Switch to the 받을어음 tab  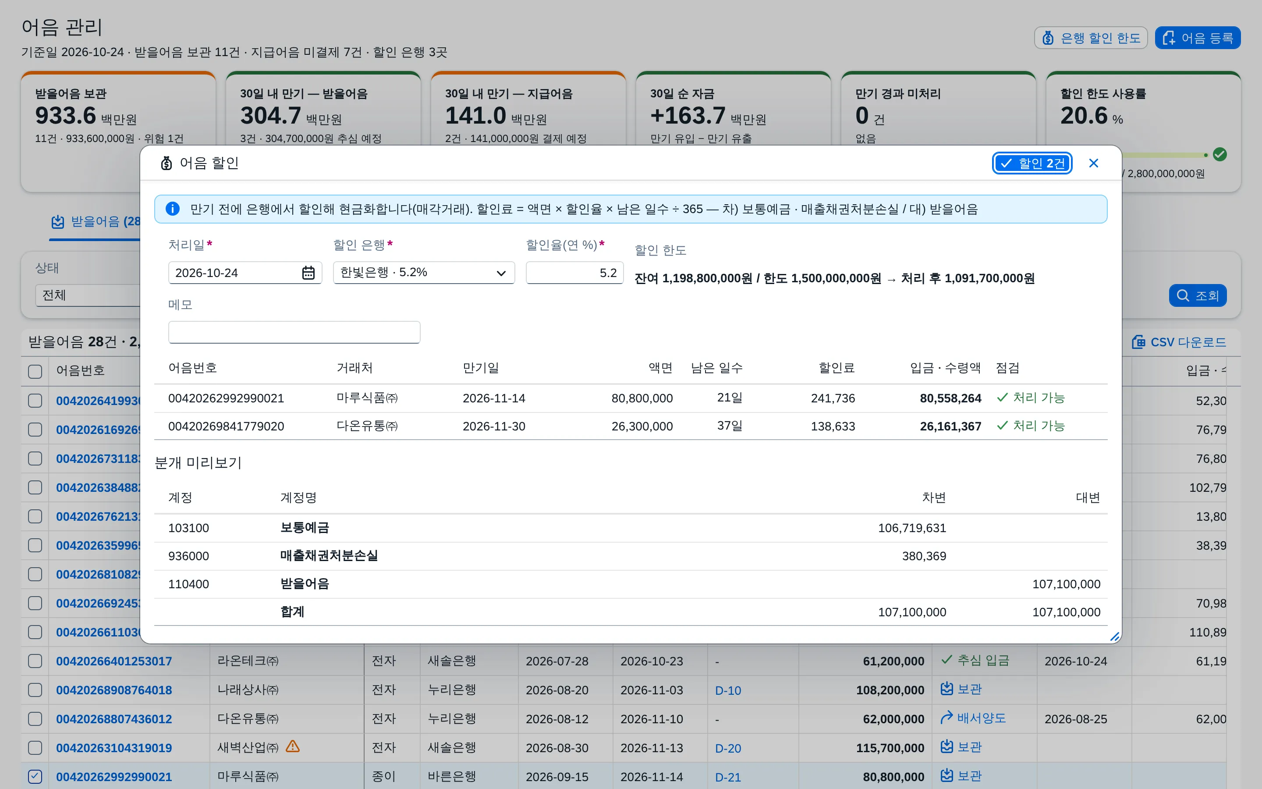96,222
